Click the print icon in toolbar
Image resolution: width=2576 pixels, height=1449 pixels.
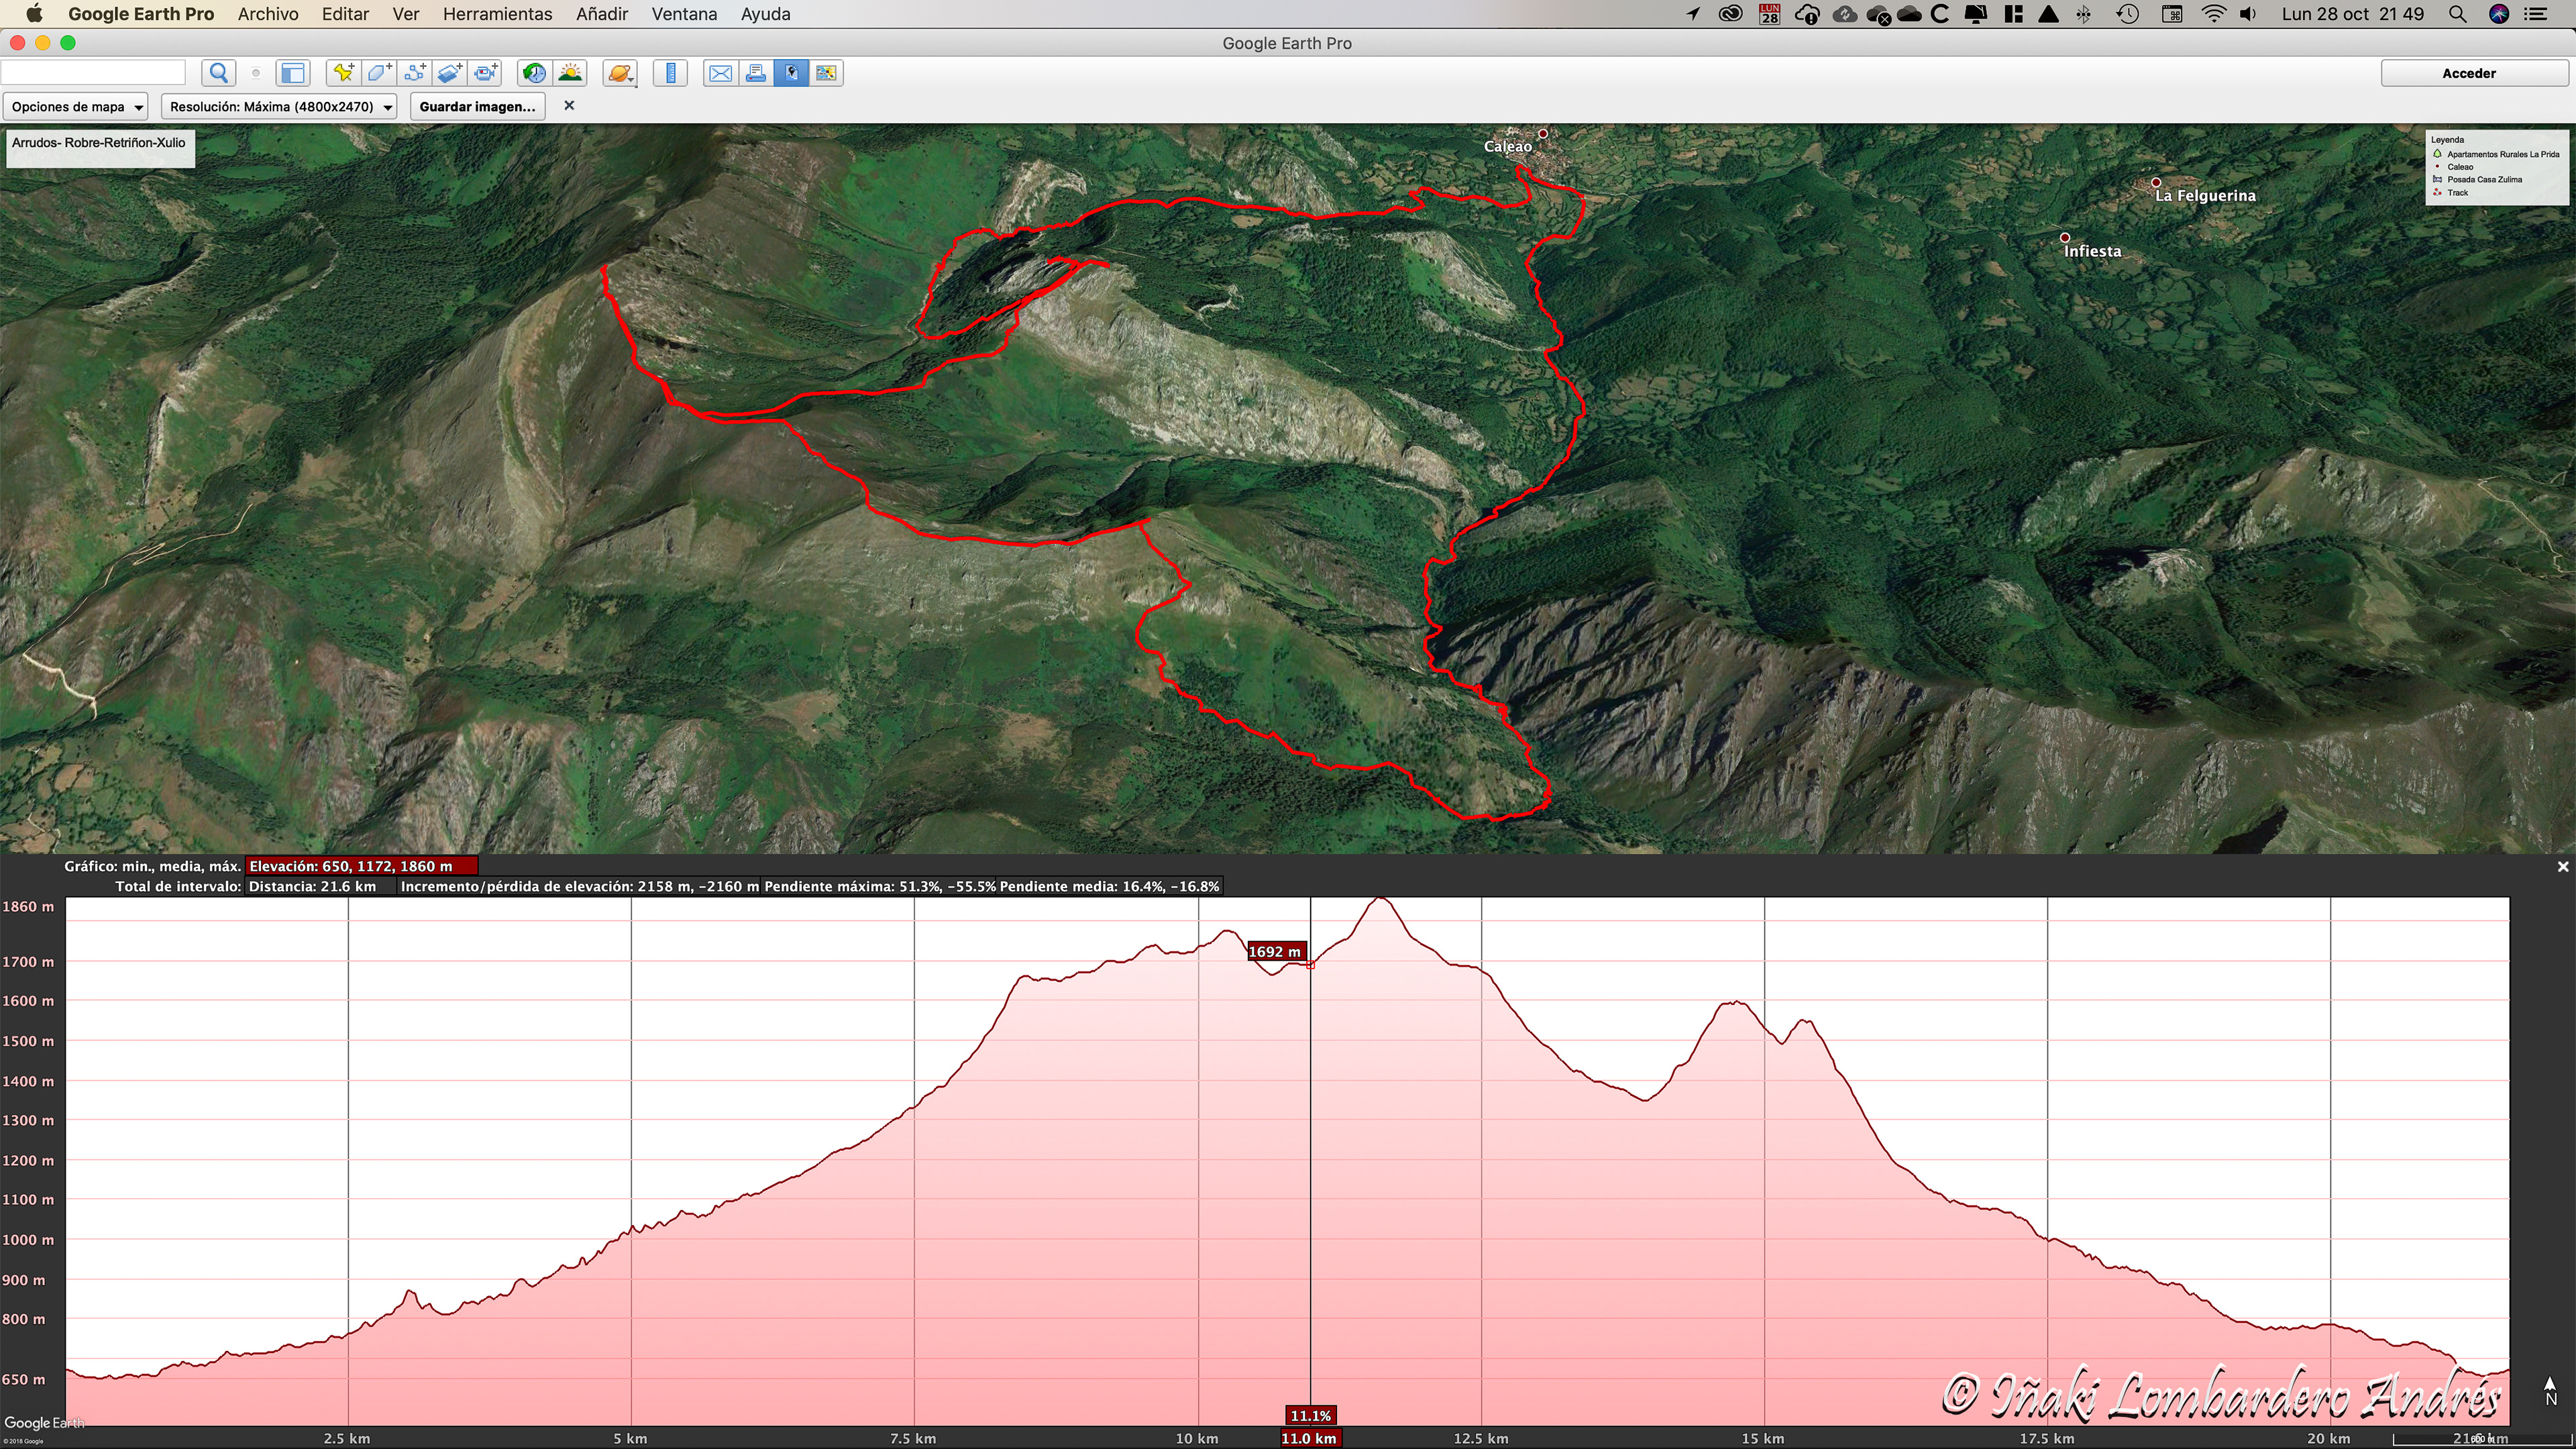756,73
